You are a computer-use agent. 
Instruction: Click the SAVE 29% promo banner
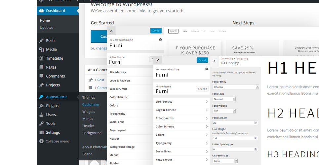(252, 48)
